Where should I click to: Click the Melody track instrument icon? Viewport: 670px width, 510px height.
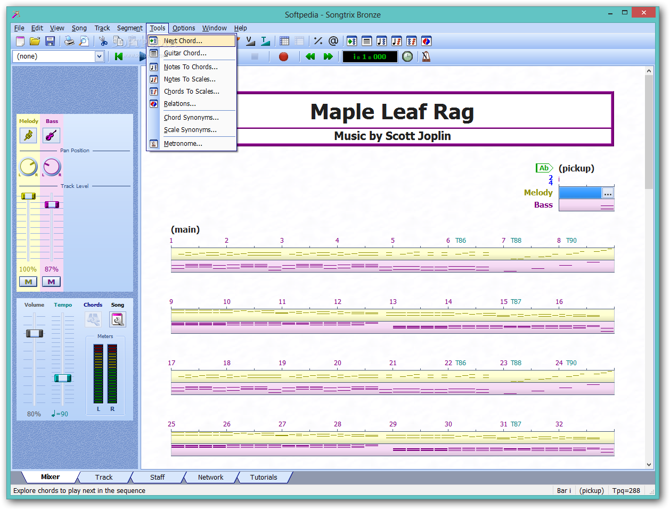pos(28,136)
